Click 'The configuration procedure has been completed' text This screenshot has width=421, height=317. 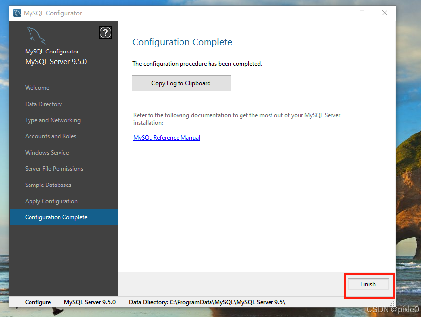(197, 64)
